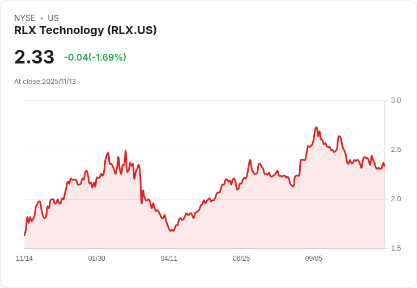417x288 pixels.
Task: Click the rightmost end of the price line
Action: pos(385,166)
